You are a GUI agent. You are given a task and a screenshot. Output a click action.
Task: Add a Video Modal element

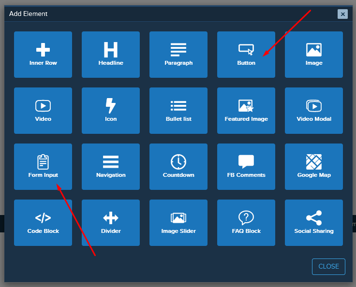coord(314,111)
